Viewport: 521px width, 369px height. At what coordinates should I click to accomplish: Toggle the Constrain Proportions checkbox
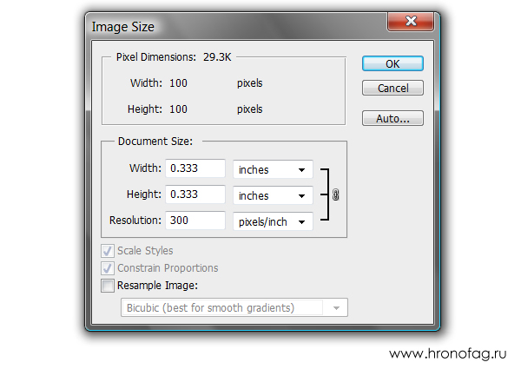[108, 268]
